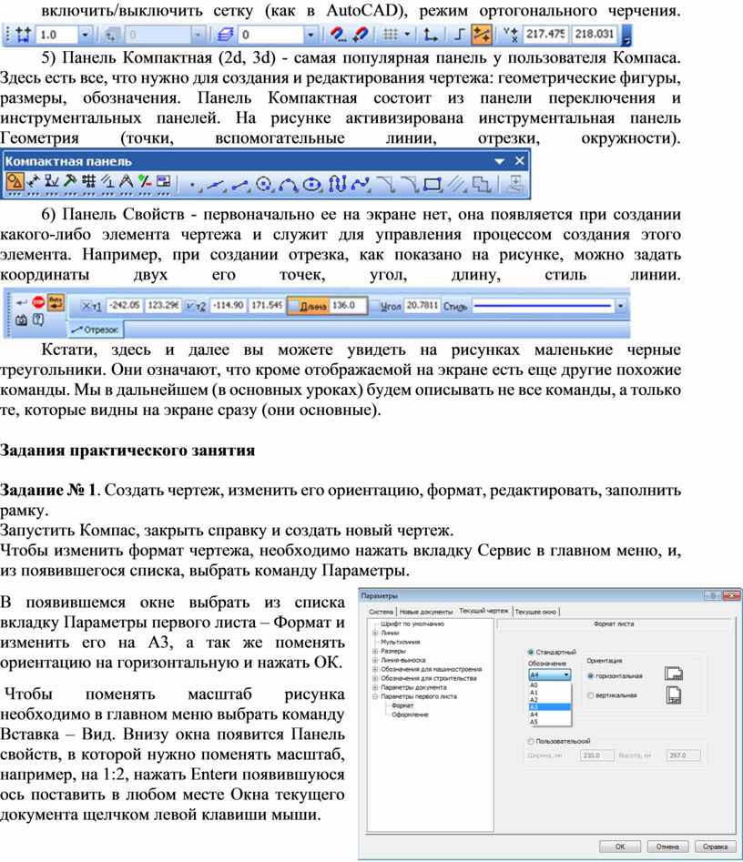Screen dimensions: 743x862
Task: Select the compass-shaped panel switch icon
Action: point(127,181)
